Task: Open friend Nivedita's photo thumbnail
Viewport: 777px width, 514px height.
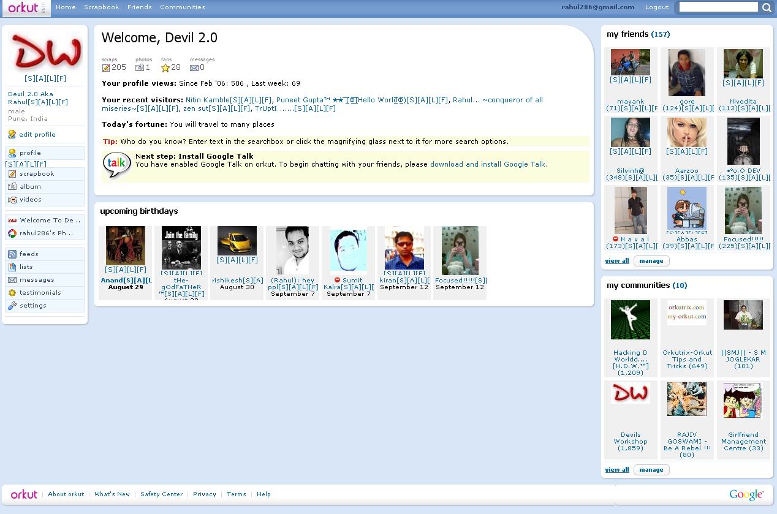Action: [743, 64]
